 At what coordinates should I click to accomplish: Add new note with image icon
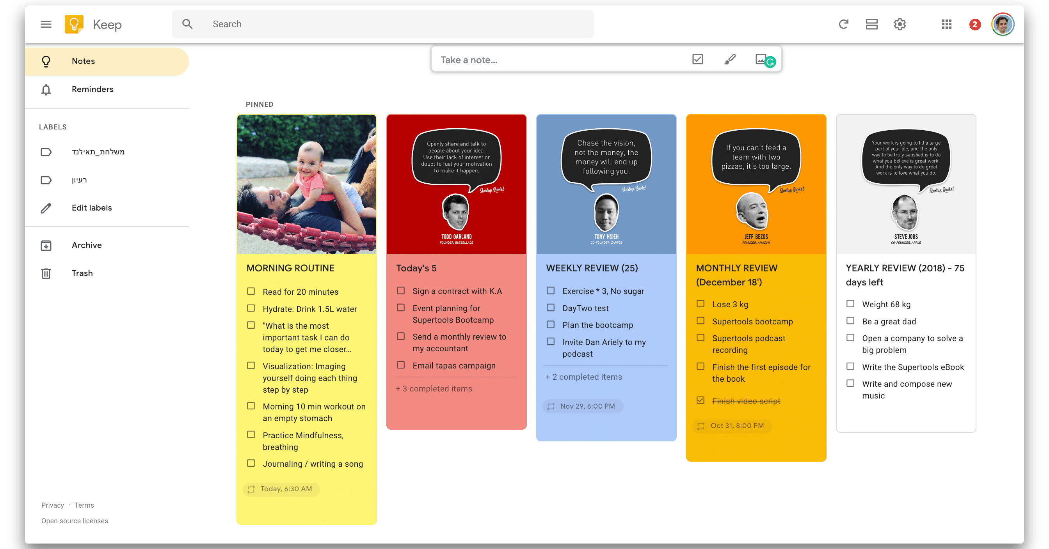point(760,59)
